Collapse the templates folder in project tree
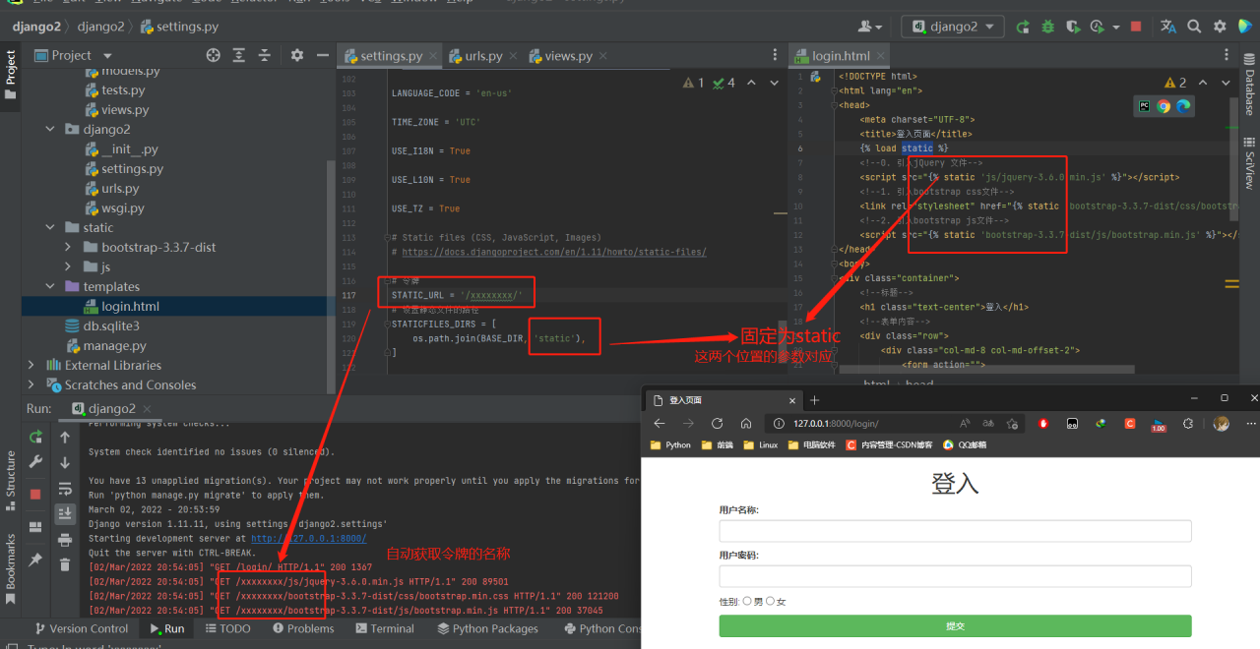This screenshot has height=649, width=1260. (x=49, y=286)
